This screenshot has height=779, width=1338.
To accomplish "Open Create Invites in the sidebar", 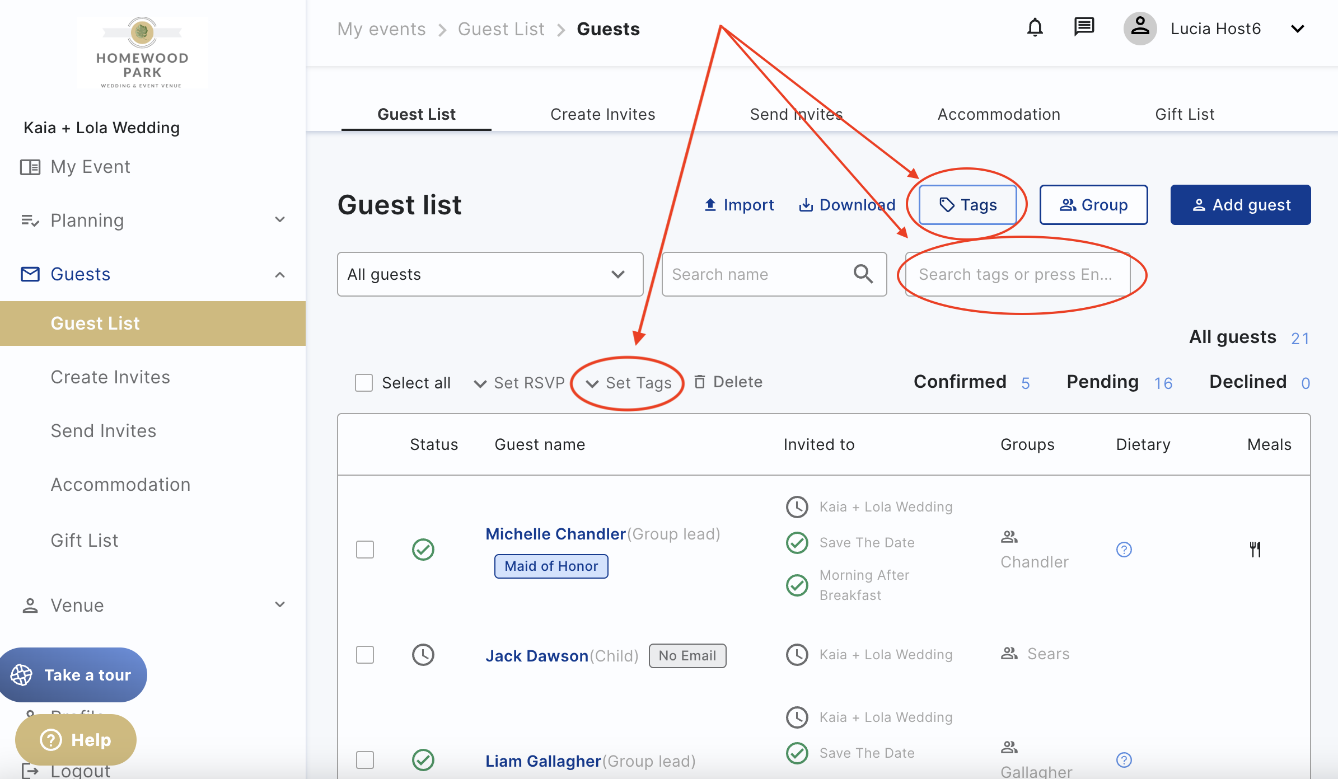I will (x=110, y=377).
